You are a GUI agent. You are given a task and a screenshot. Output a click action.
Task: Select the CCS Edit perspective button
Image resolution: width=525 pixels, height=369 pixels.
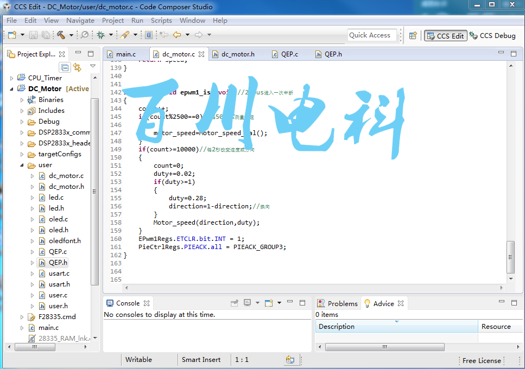click(x=446, y=36)
